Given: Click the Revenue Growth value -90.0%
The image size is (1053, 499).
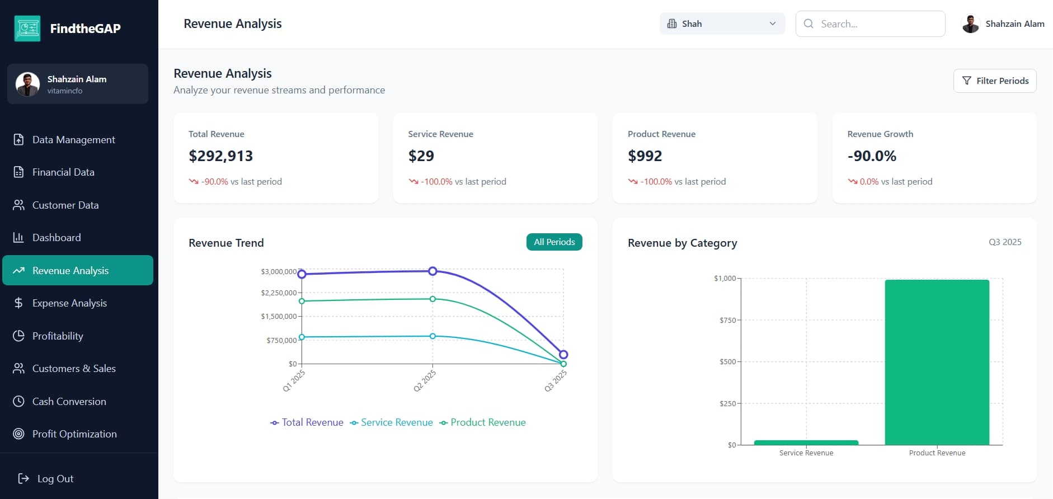Looking at the screenshot, I should (872, 156).
